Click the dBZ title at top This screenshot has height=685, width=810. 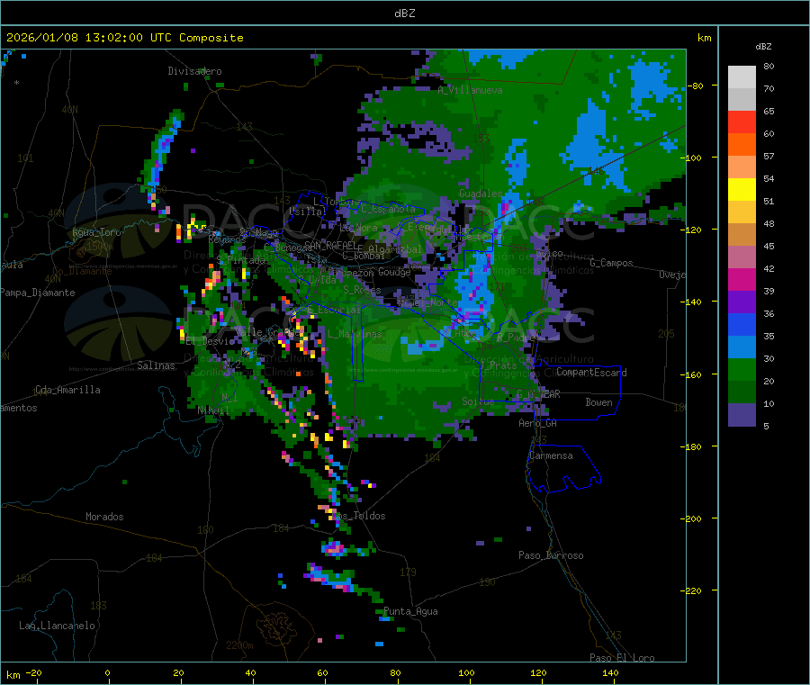pyautogui.click(x=404, y=14)
